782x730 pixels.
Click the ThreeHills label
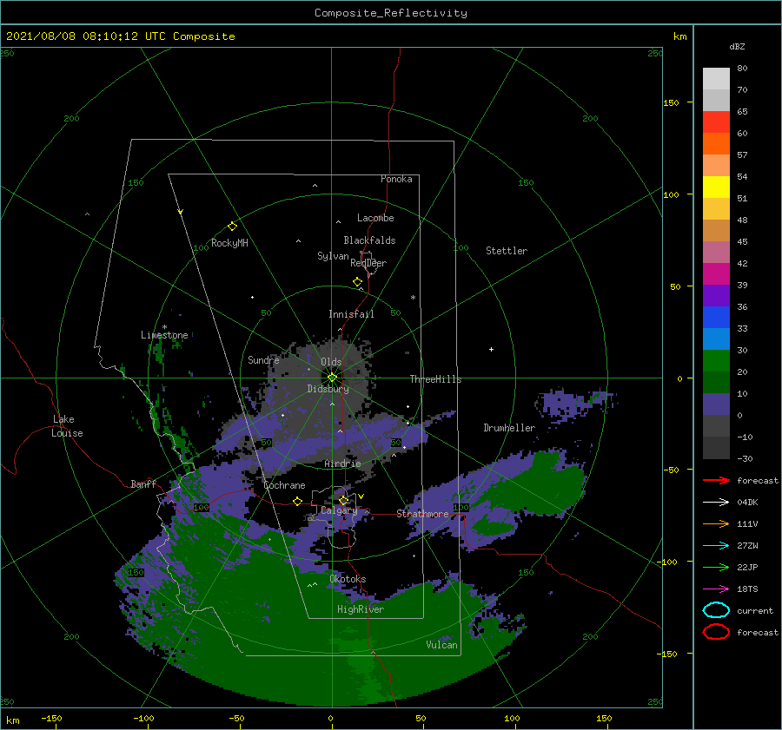pos(435,379)
